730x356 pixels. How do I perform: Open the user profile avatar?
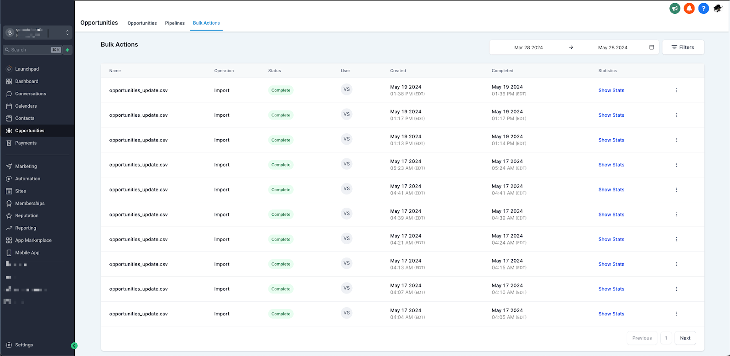point(718,8)
